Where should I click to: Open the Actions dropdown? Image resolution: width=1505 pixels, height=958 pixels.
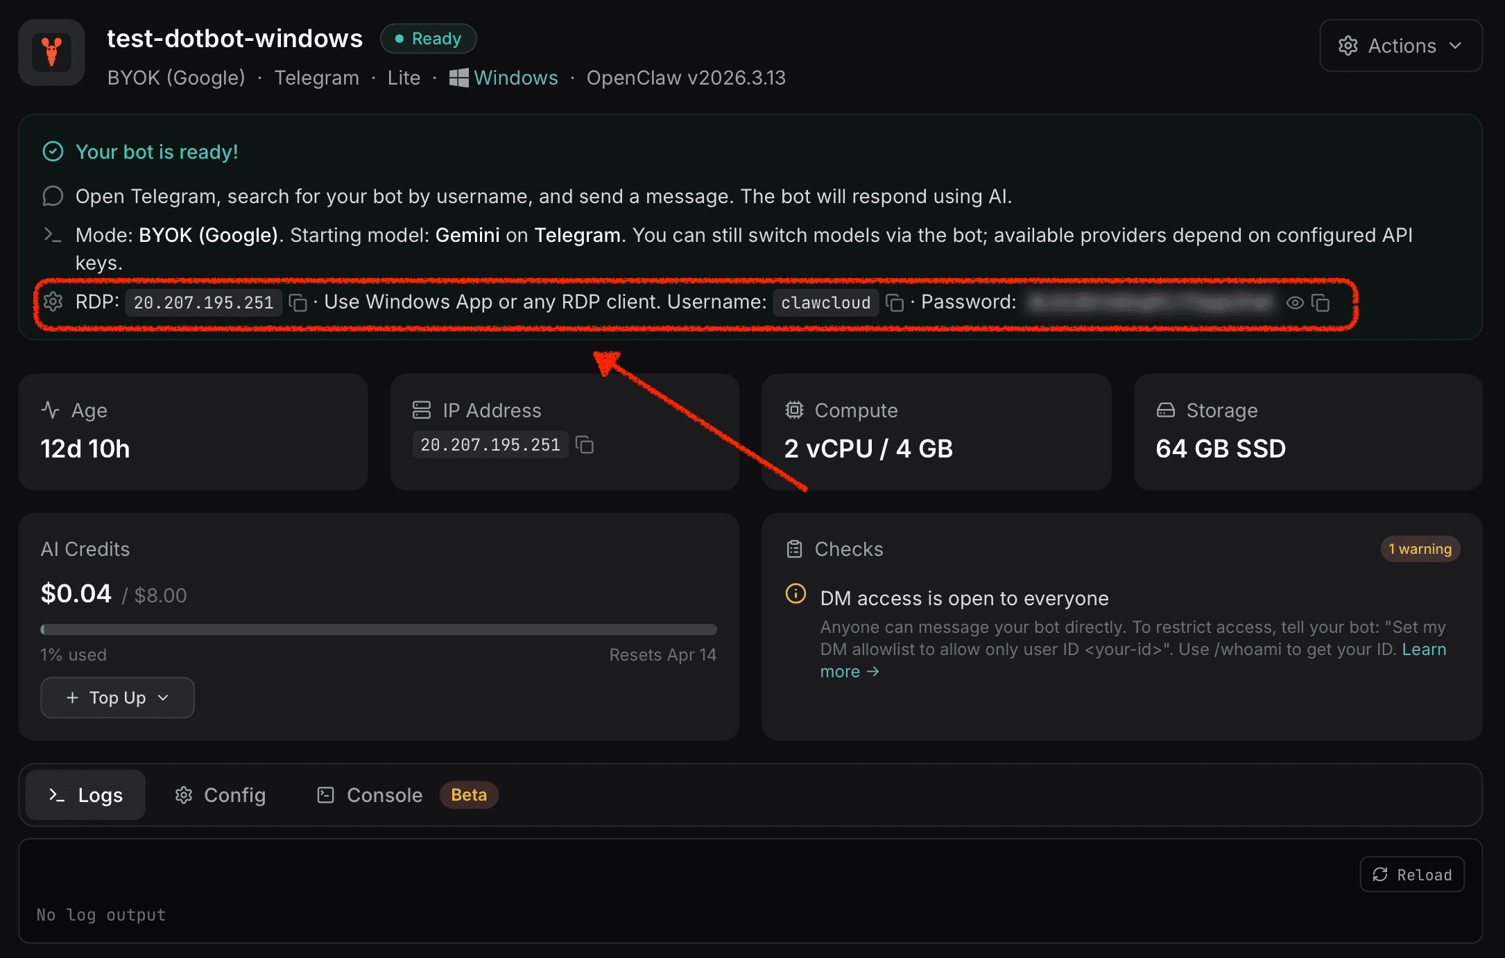click(1400, 46)
